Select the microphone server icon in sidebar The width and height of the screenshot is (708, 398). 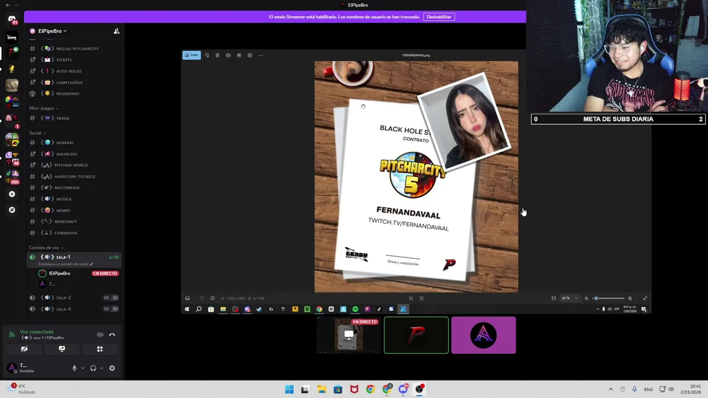point(12,70)
